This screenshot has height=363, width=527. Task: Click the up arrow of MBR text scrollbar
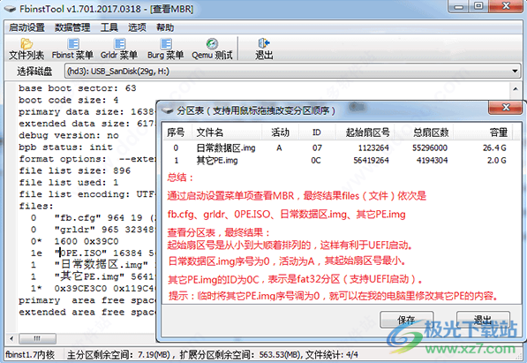[x=516, y=89]
